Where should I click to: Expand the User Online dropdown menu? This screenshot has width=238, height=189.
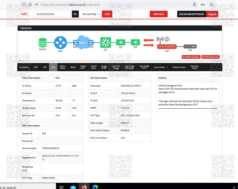pos(161,67)
